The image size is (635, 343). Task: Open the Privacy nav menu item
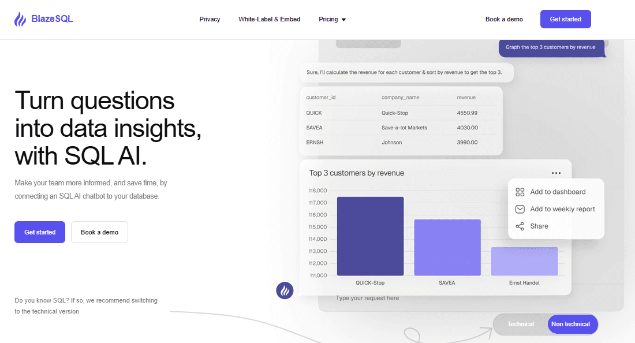210,19
